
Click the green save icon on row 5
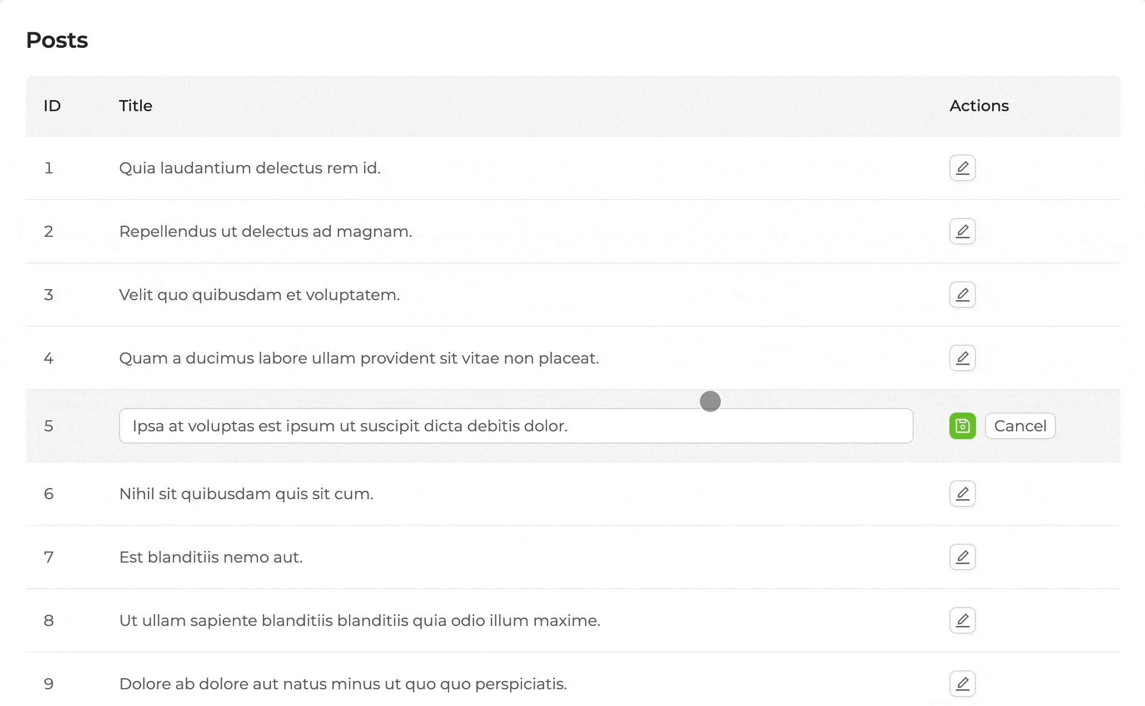pos(962,426)
